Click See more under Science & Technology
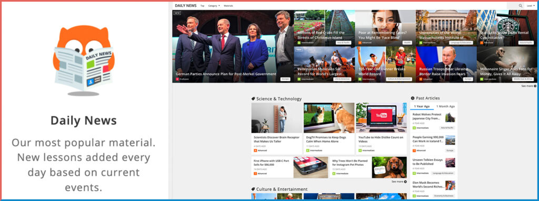Viewport: 539px width, 201px height. pos(397,182)
